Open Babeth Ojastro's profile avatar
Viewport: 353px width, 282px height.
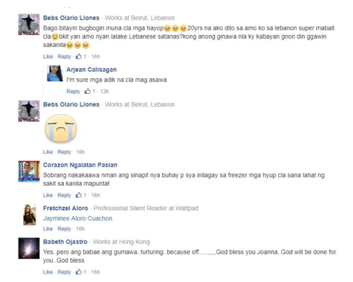click(29, 248)
